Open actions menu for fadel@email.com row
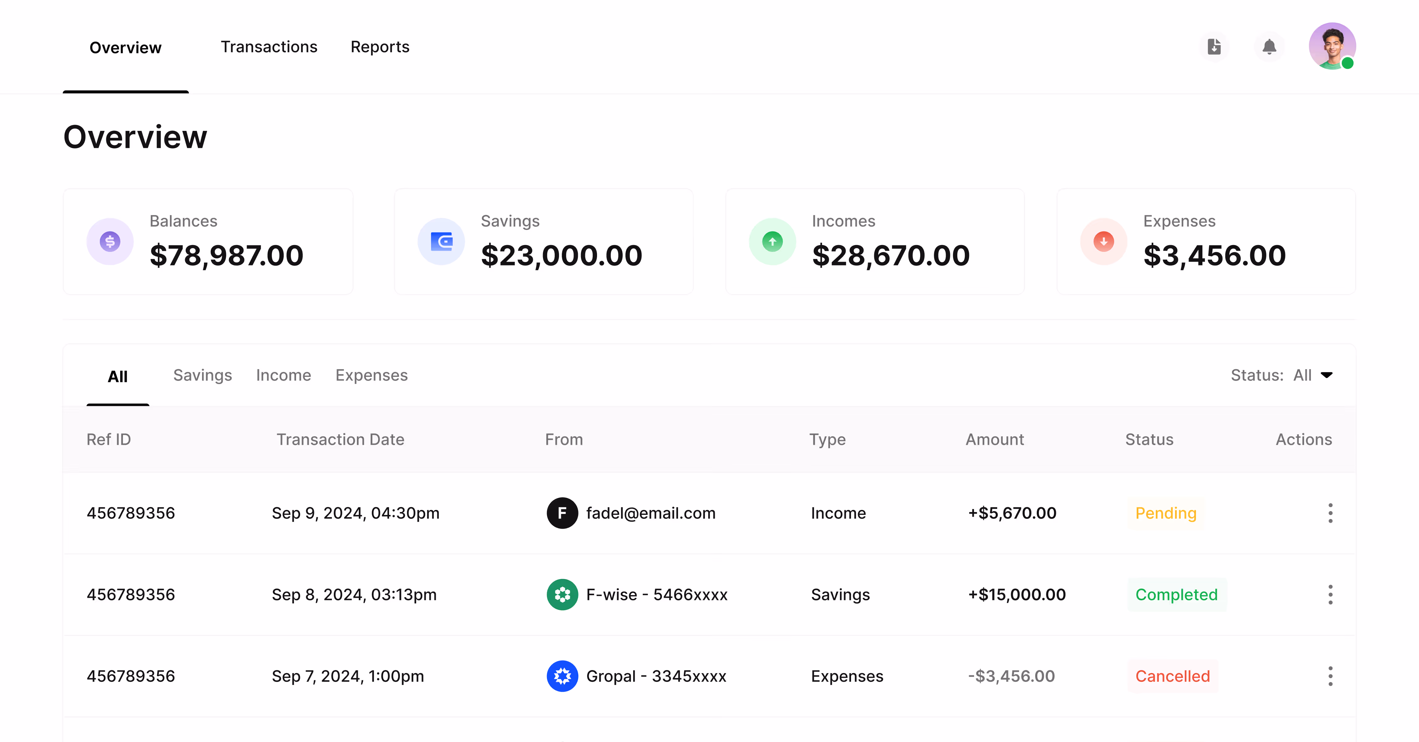Viewport: 1419px width, 742px height. (x=1330, y=513)
